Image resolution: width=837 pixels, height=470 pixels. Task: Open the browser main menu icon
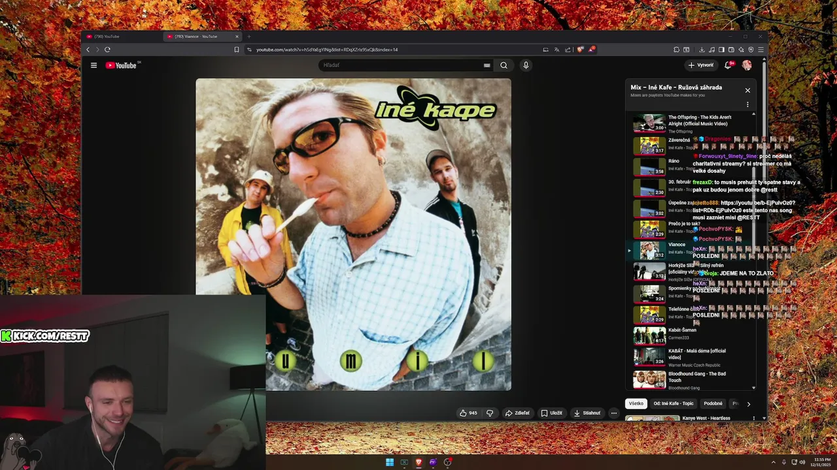click(x=760, y=50)
